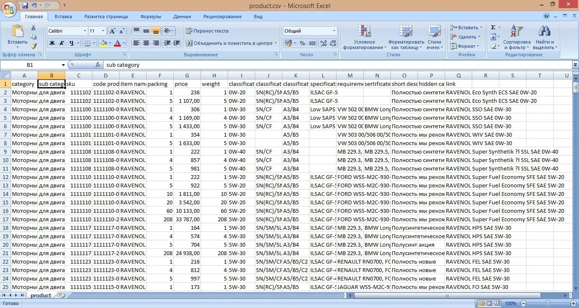Toggle underline (Ч) formatting
579x308 pixels.
(x=72, y=43)
